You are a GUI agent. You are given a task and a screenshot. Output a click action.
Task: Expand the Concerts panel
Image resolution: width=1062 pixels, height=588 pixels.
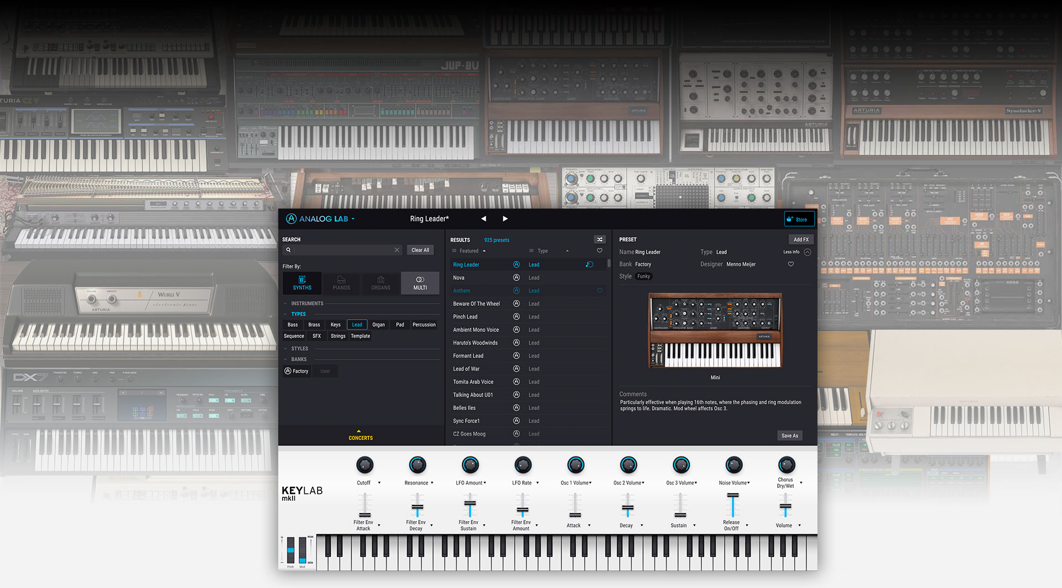click(x=360, y=434)
